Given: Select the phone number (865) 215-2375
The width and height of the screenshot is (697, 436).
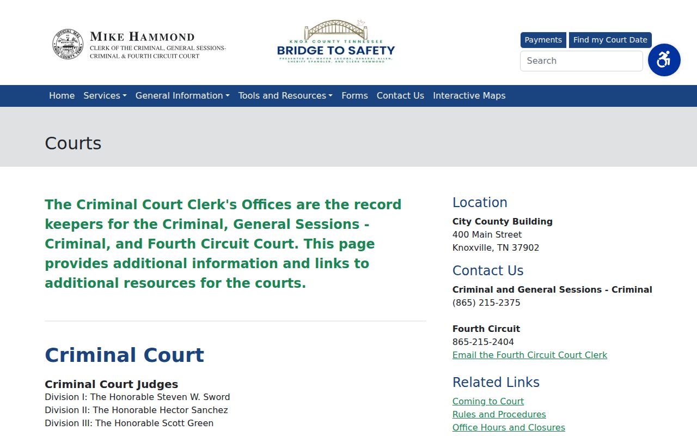Looking at the screenshot, I should [x=486, y=302].
